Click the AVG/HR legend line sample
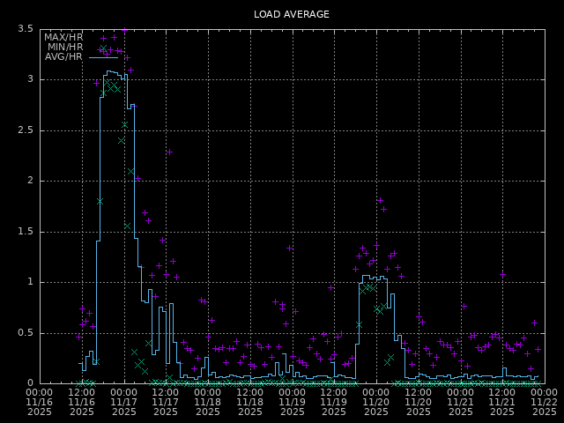564x423 pixels. click(x=102, y=57)
